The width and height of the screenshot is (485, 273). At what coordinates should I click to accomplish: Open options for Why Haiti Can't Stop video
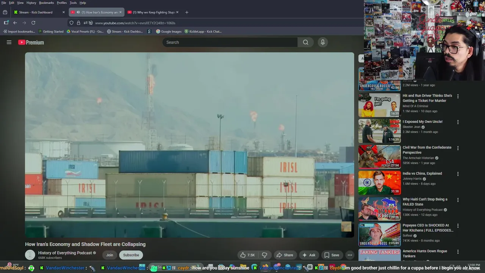[458, 200]
